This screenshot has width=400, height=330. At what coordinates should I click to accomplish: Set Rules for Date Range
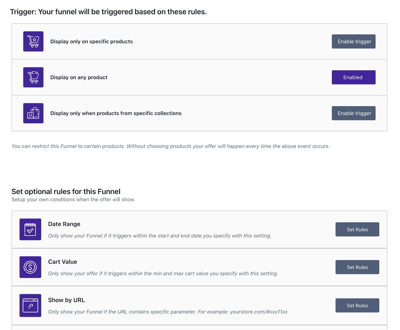(x=357, y=229)
